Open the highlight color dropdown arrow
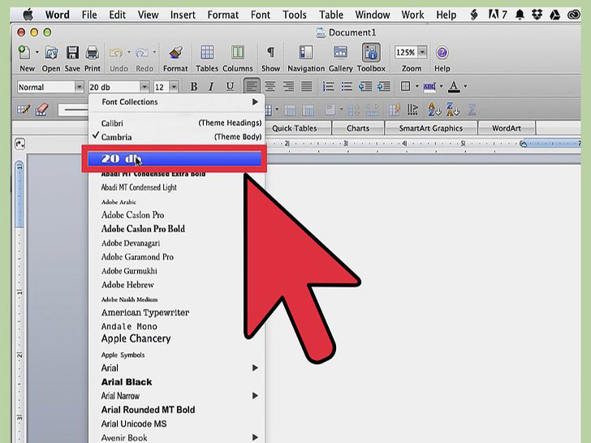 pos(441,86)
